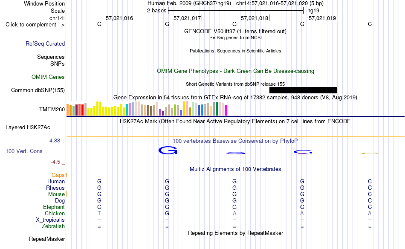Viewport: 405px width, 249px height.
Task: Click the Common dbSNP(155) track label
Action: tap(38, 90)
